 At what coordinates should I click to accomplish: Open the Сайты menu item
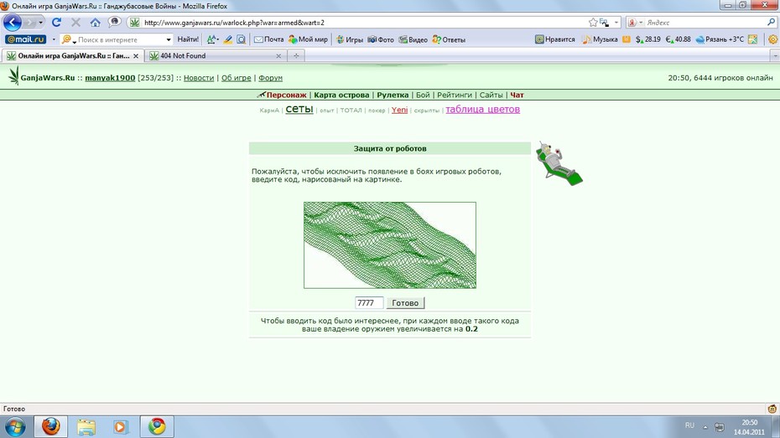click(x=491, y=95)
